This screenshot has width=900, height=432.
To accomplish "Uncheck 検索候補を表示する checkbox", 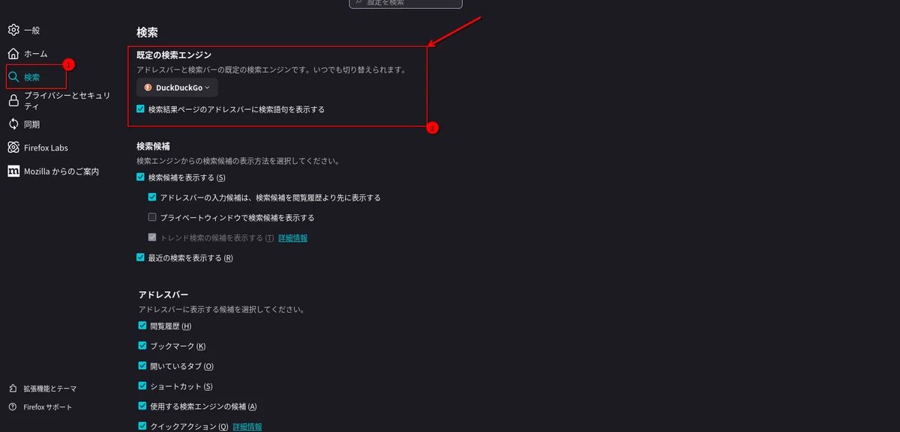I will click(141, 177).
